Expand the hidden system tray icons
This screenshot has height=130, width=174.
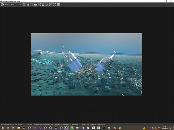(148, 128)
